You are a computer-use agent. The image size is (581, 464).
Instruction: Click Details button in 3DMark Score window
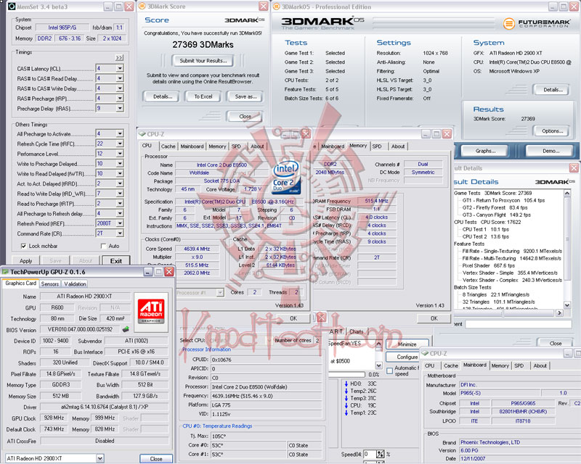point(162,96)
